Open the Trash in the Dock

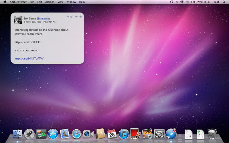coord(212,134)
